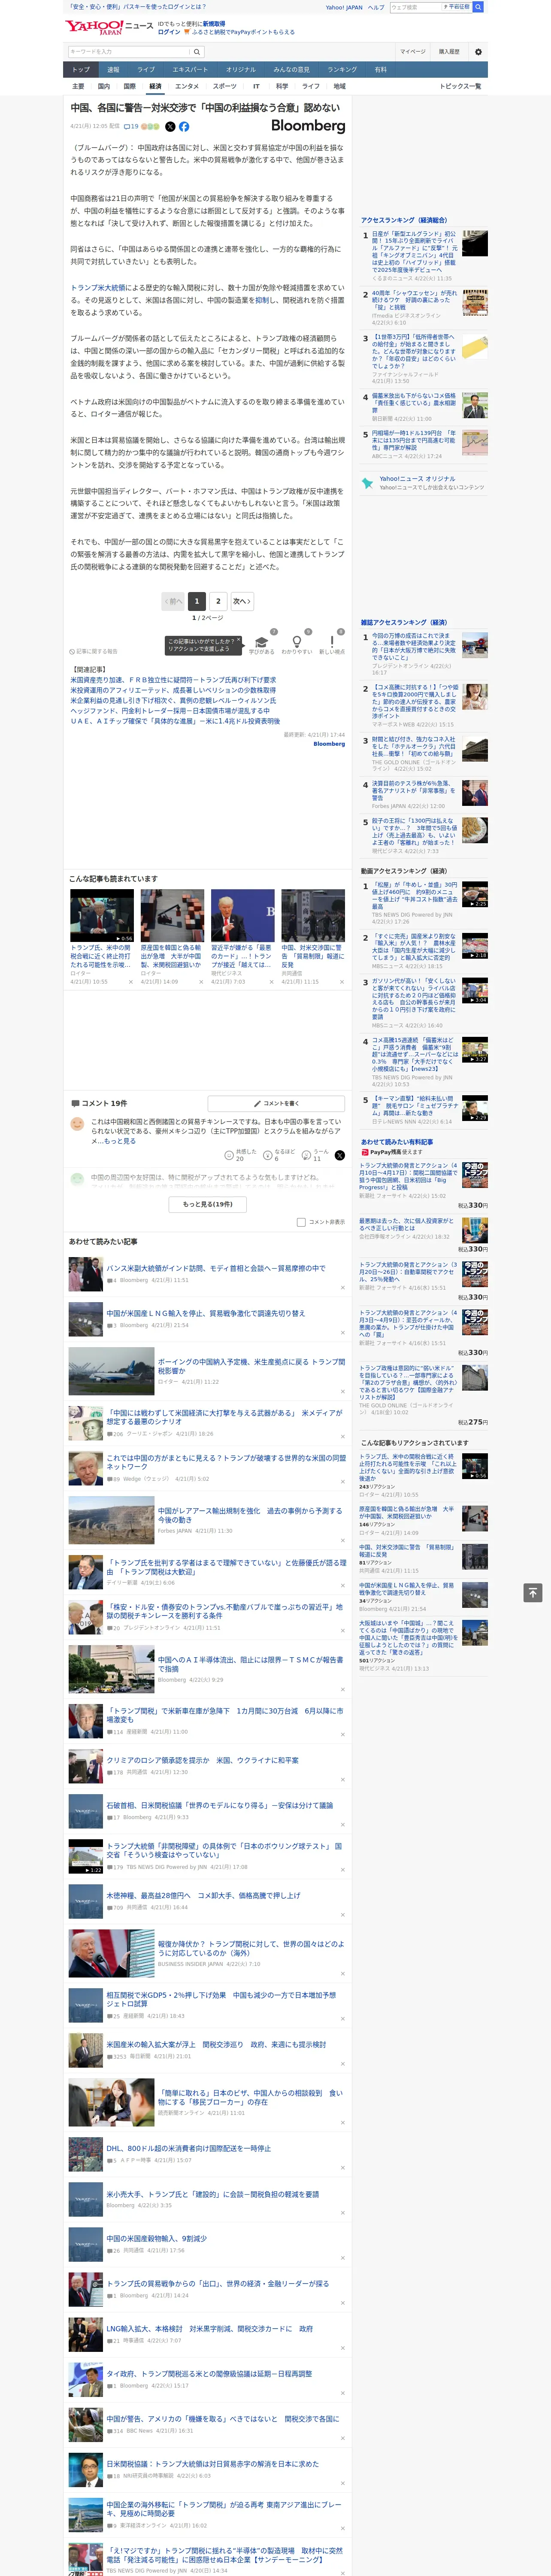Share the article on Facebook
Image resolution: width=551 pixels, height=2576 pixels.
click(x=184, y=127)
